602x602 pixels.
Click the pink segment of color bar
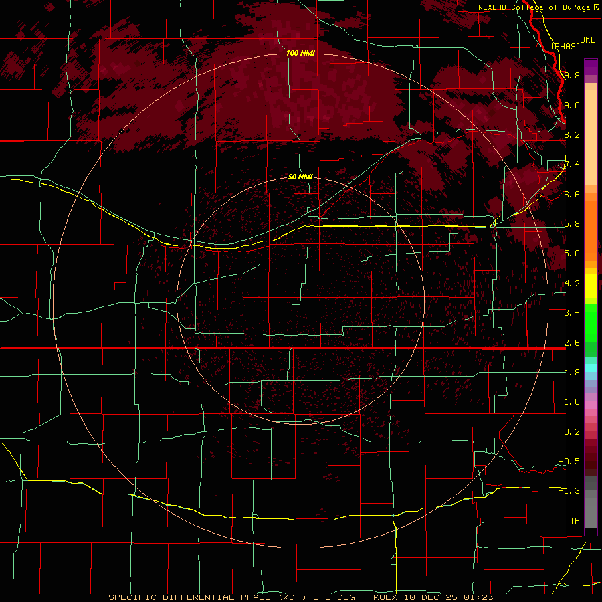(591, 405)
